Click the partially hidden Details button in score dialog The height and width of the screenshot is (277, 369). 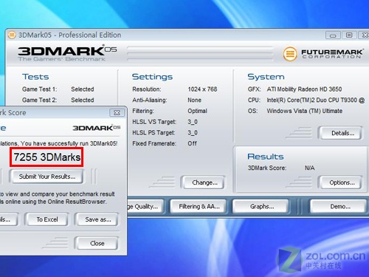pos(8,219)
